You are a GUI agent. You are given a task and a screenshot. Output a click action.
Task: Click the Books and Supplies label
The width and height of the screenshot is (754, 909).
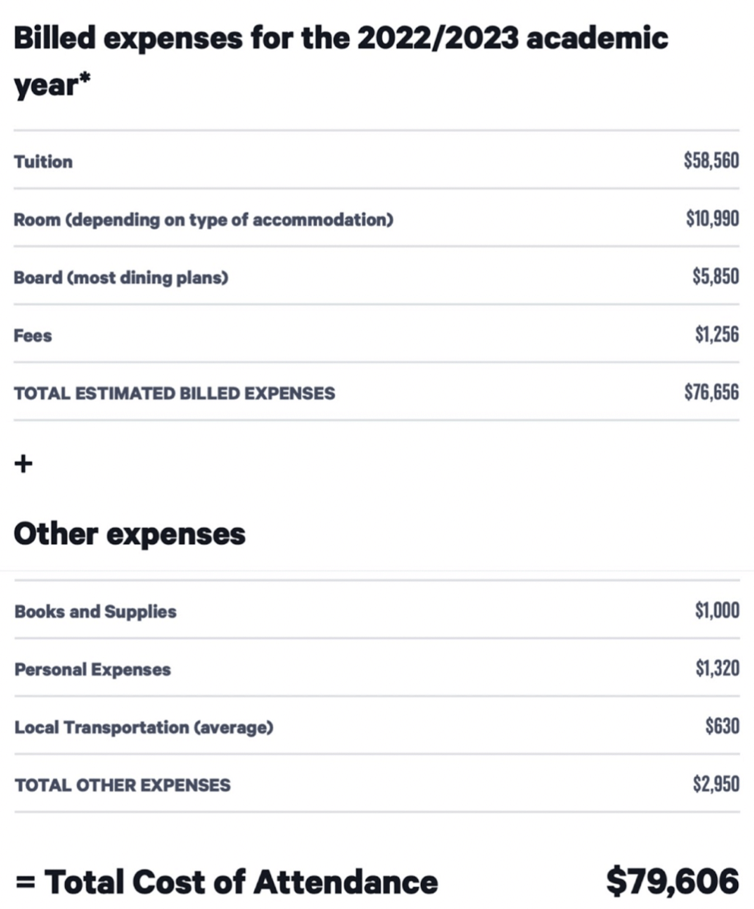click(96, 612)
